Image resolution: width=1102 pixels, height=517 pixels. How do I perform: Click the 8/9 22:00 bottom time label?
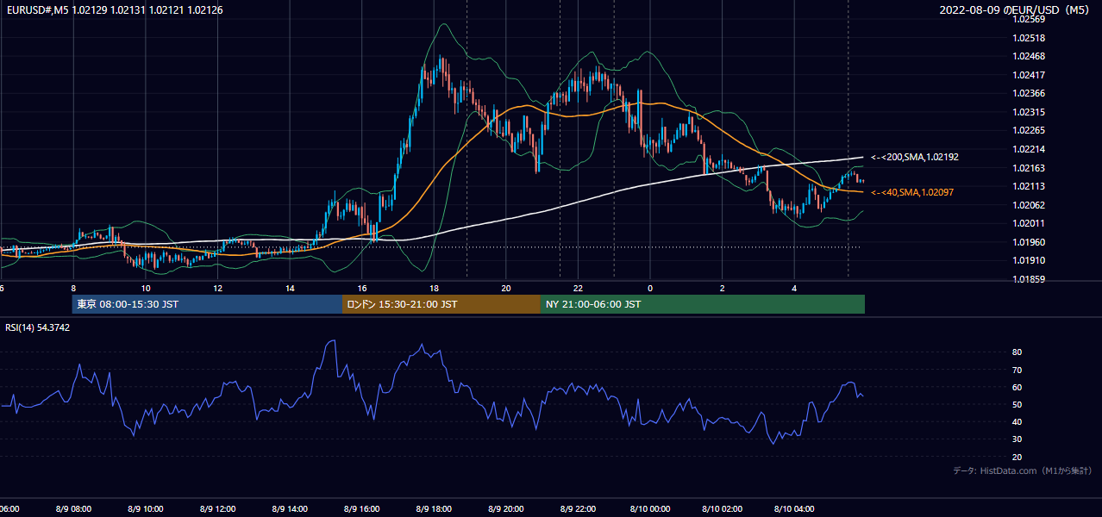coord(579,509)
